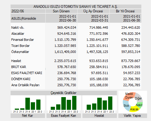151x121 pixels.
Task: Click the Özkaynaklar row label
Action: [20, 52]
